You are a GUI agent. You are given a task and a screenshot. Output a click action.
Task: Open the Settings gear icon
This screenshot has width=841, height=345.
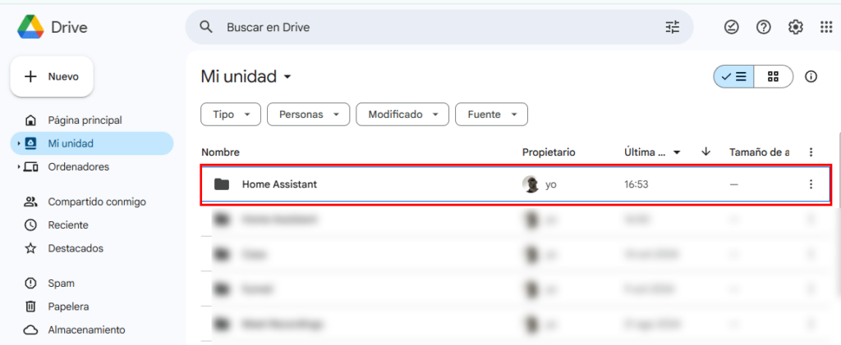(795, 27)
